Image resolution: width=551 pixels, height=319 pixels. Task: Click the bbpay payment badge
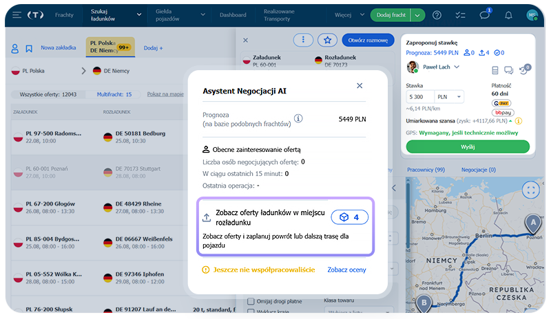(503, 113)
